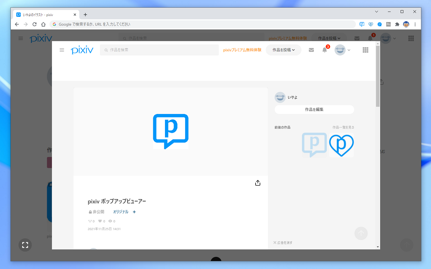Click the fullscreen toggle icon at bottom left
431x269 pixels.
[25, 245]
